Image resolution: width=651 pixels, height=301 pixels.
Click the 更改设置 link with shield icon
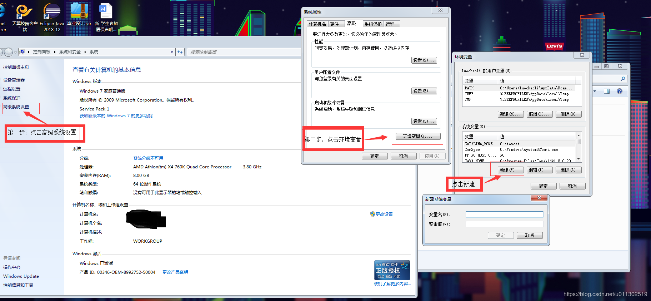coord(382,214)
